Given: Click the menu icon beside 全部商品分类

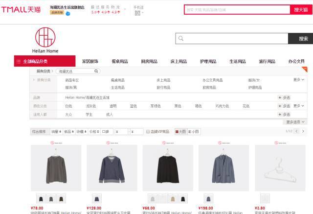Looking at the screenshot, I should tap(19, 61).
